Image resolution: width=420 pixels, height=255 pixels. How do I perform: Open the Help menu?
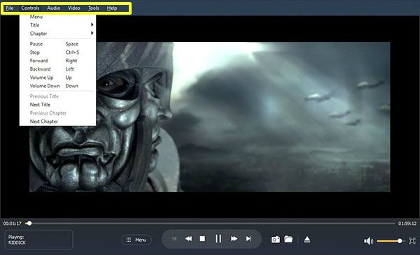[x=112, y=8]
